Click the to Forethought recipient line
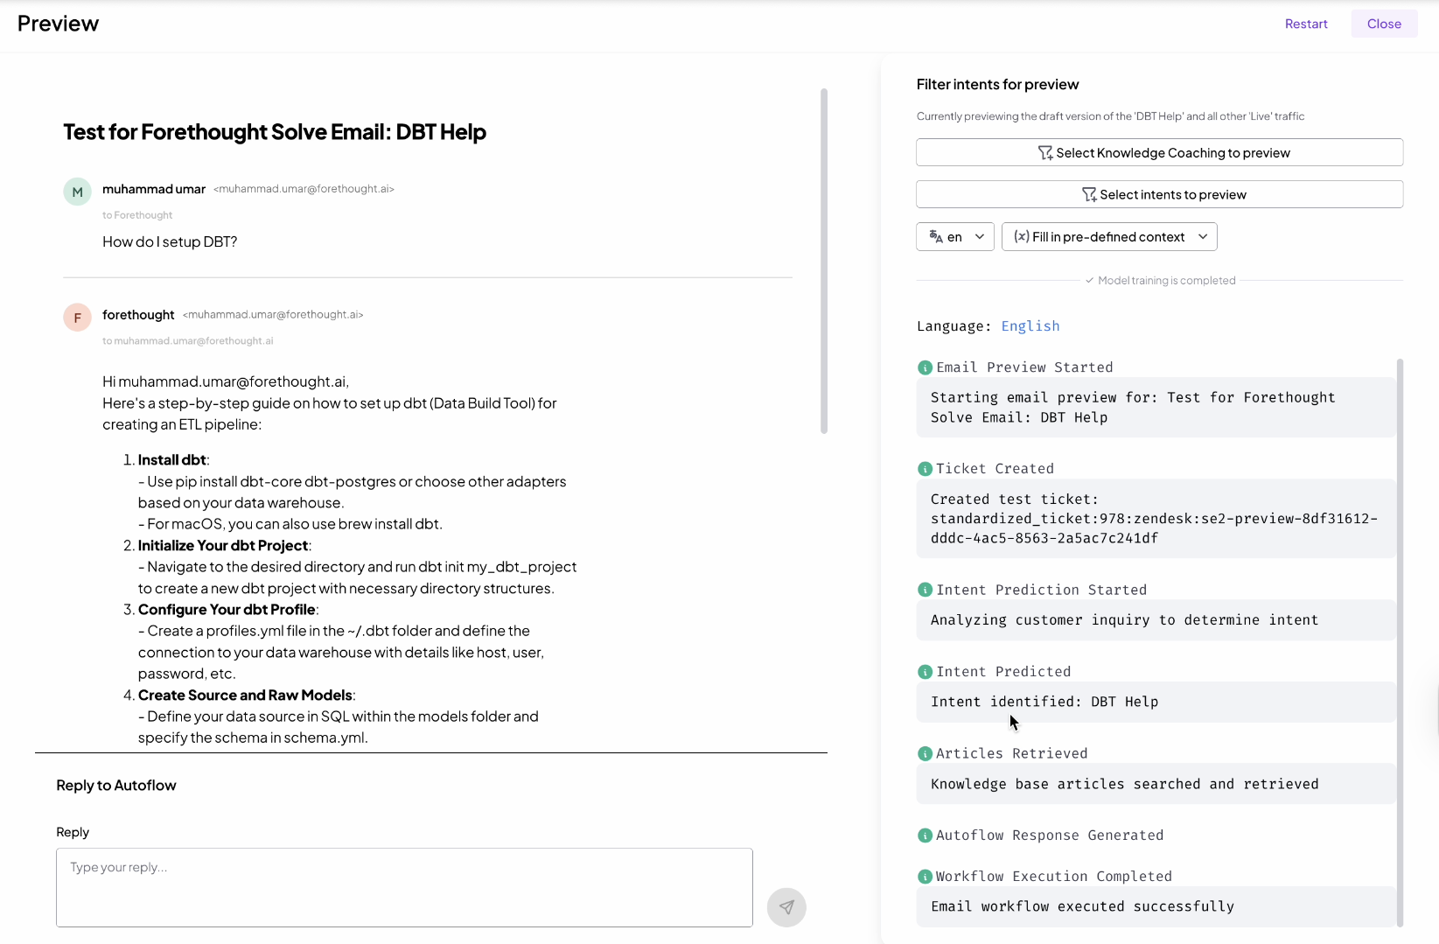1439x944 pixels. 137,215
